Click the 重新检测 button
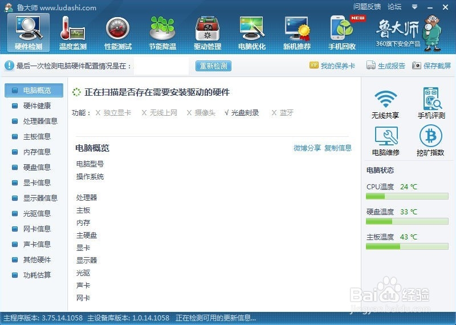The width and height of the screenshot is (456, 325). click(213, 66)
